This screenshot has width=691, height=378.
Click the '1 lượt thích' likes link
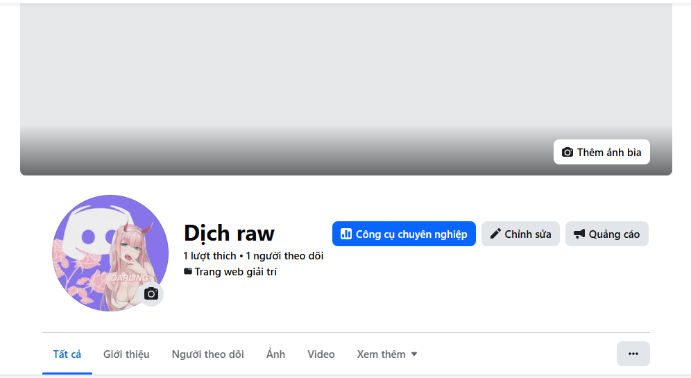point(210,256)
